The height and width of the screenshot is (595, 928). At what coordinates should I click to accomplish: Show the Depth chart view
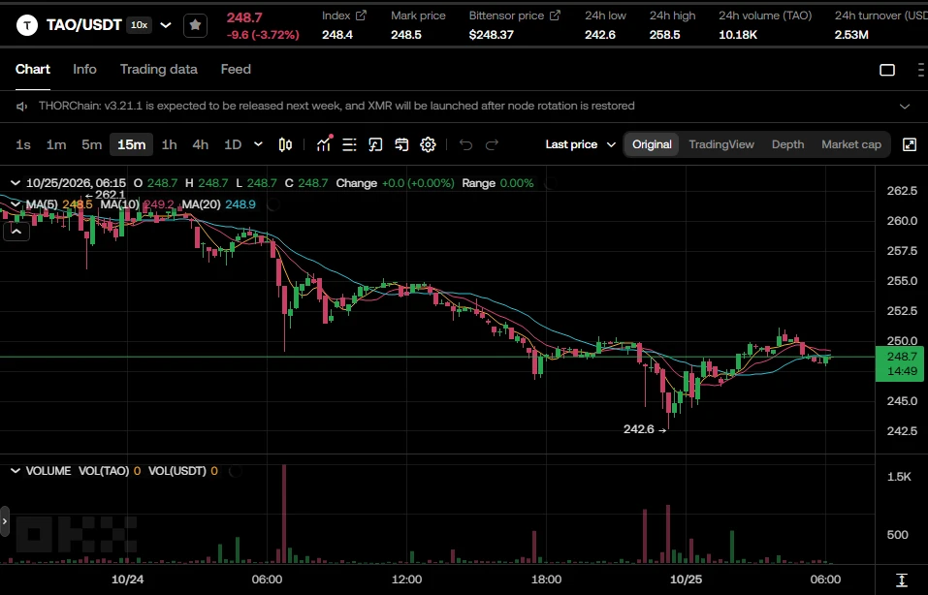point(787,144)
